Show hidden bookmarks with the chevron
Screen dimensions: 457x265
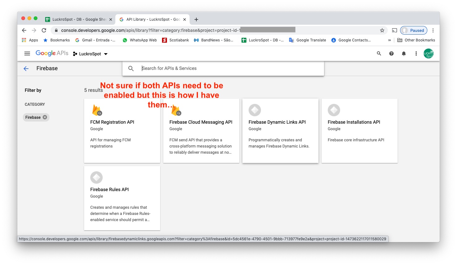point(389,40)
